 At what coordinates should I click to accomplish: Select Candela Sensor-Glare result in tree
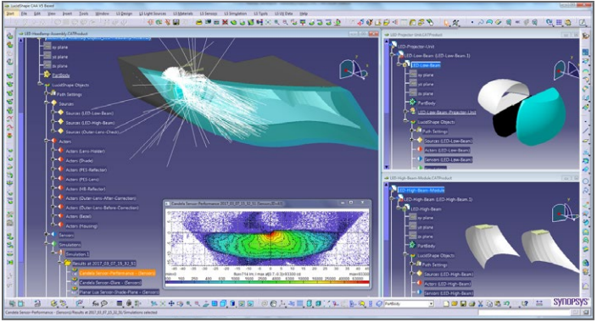[x=110, y=282]
